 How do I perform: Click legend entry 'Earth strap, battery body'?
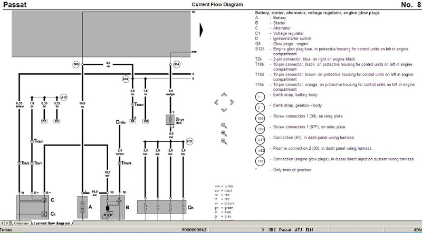(295, 95)
